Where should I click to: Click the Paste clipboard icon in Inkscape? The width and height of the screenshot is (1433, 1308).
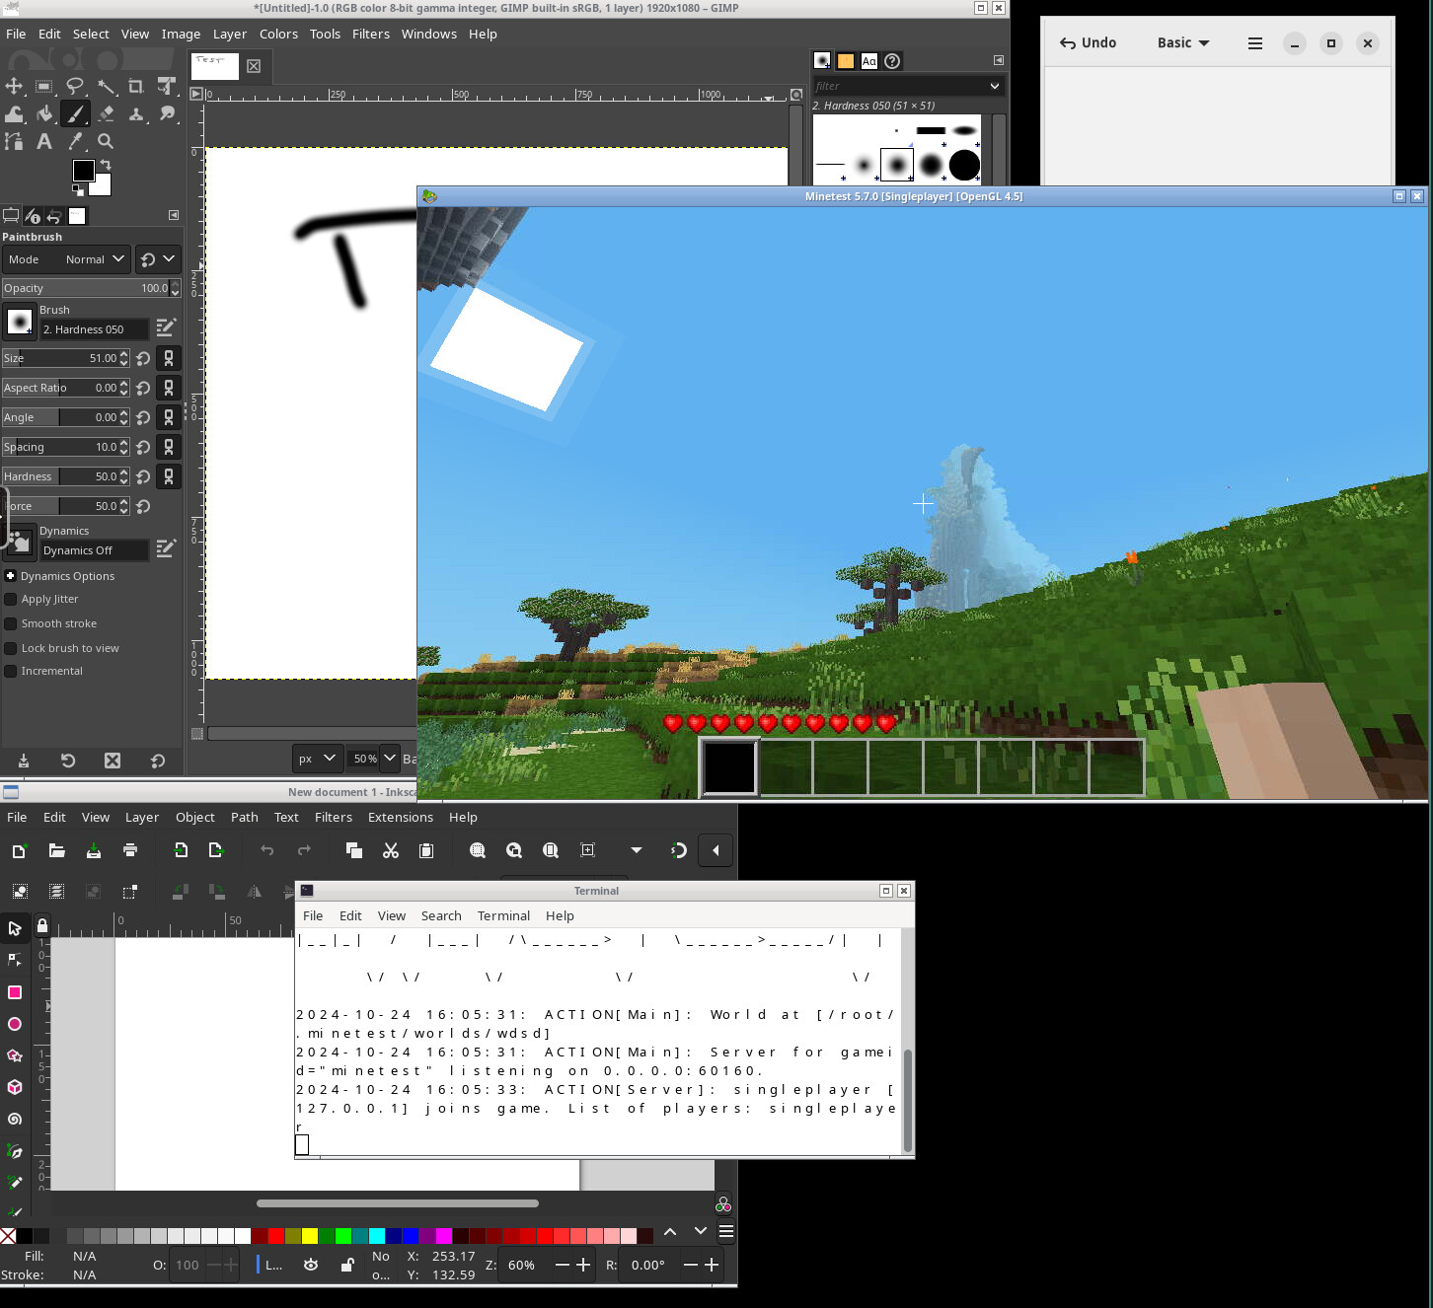pyautogui.click(x=426, y=850)
